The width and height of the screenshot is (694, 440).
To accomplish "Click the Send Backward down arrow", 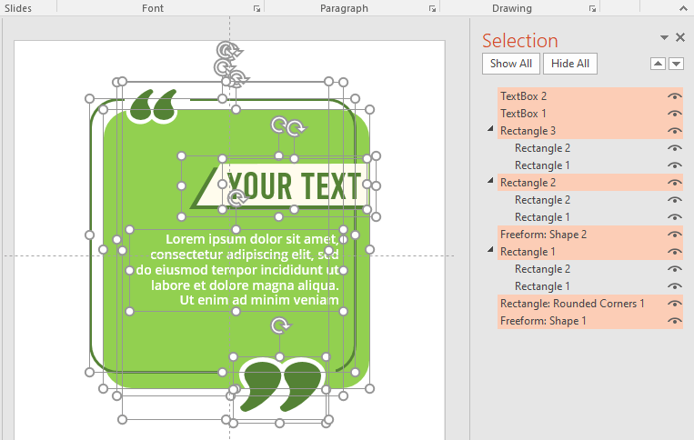I will click(676, 64).
